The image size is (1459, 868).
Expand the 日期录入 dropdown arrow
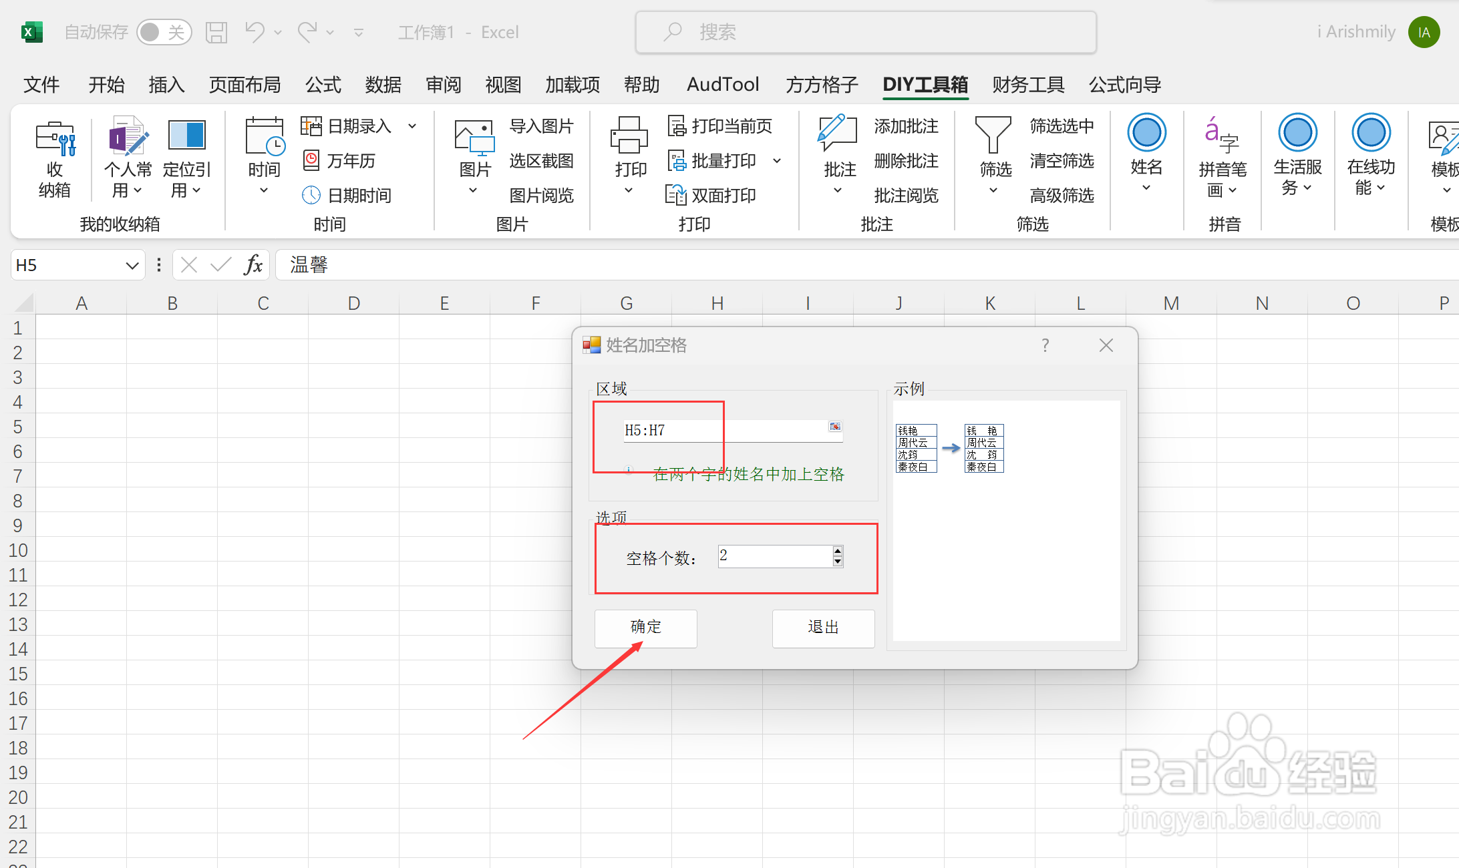point(413,126)
